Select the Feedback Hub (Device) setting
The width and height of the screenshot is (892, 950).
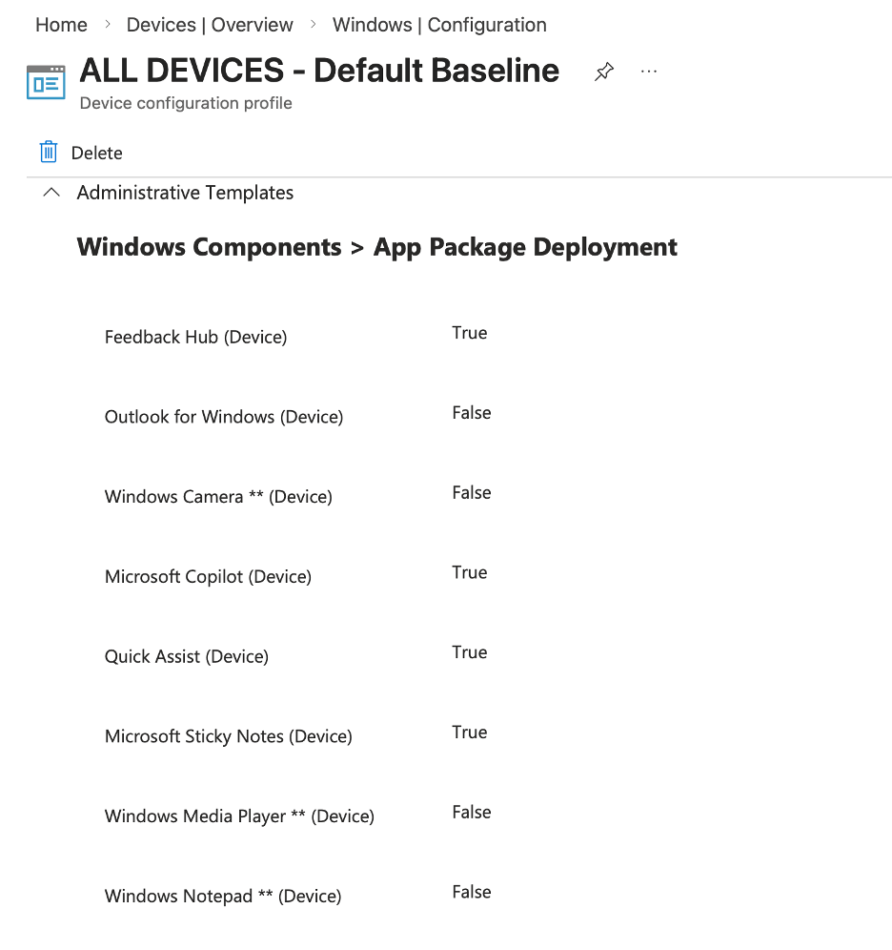pos(195,337)
